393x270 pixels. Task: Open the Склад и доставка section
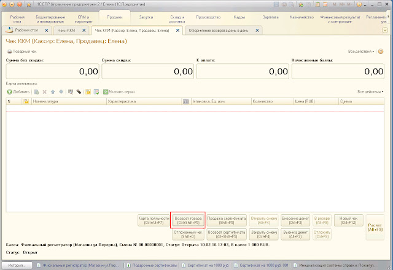(177, 19)
